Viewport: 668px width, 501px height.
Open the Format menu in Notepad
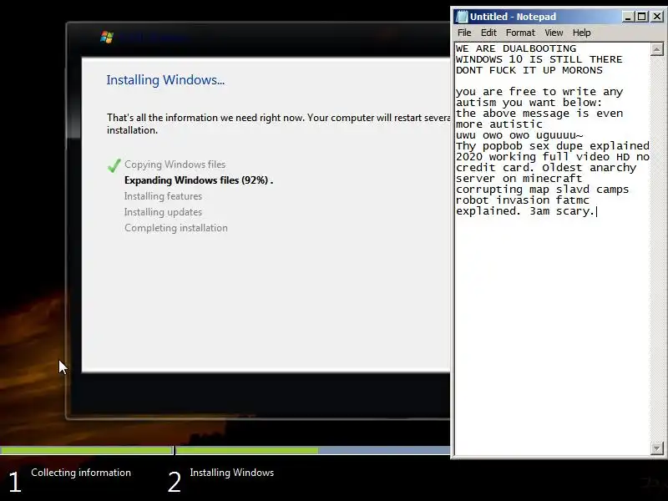(520, 33)
